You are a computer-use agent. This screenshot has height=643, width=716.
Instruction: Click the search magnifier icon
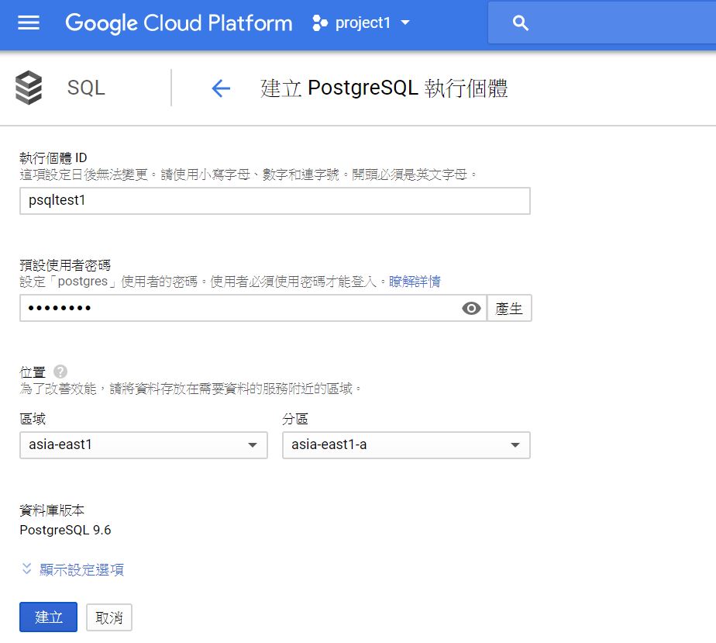(x=519, y=22)
